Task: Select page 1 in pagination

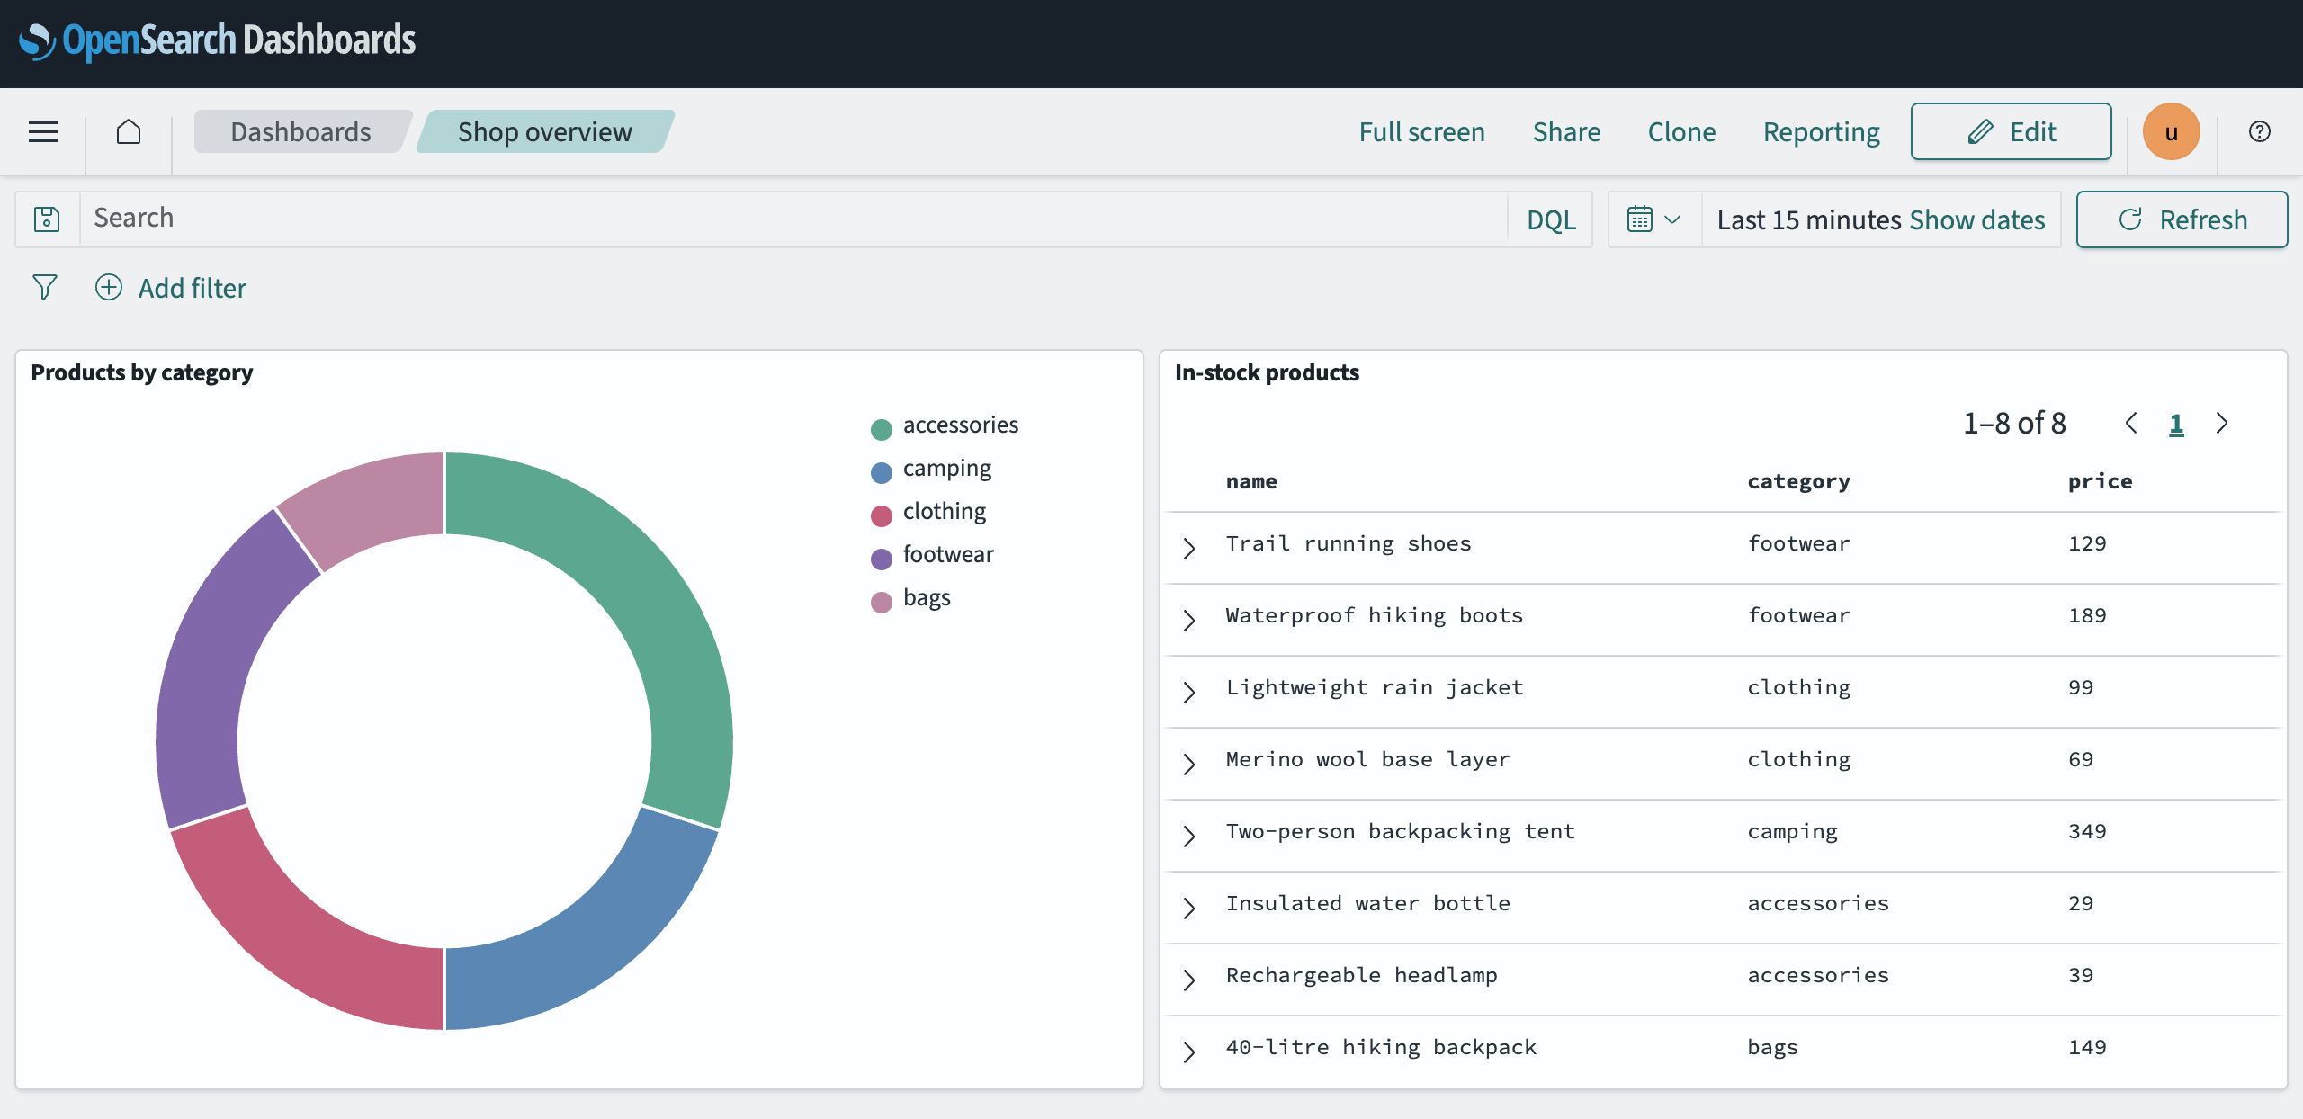Action: pos(2176,424)
